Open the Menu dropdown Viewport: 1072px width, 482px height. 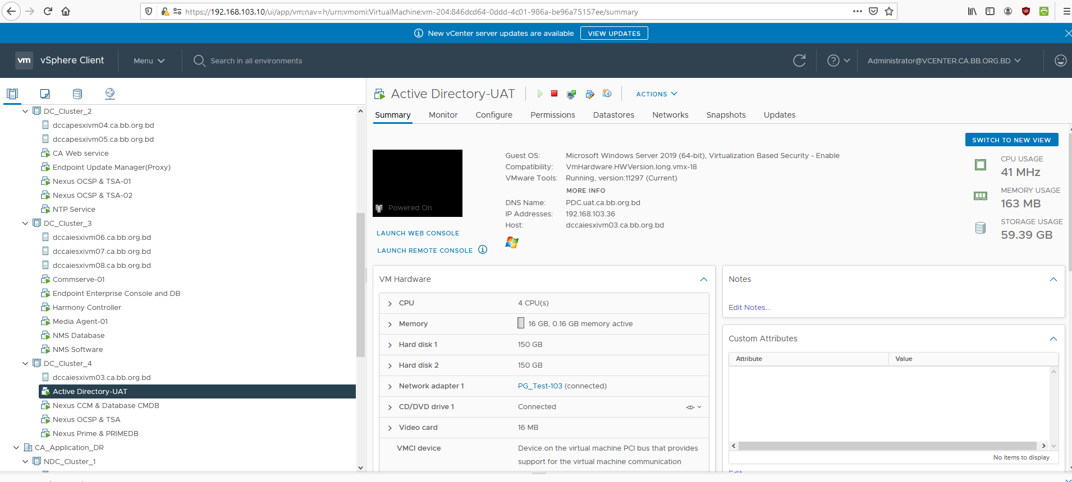[149, 61]
